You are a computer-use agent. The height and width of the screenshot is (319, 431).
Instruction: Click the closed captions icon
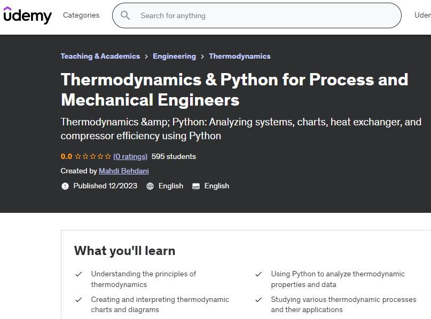pos(196,186)
